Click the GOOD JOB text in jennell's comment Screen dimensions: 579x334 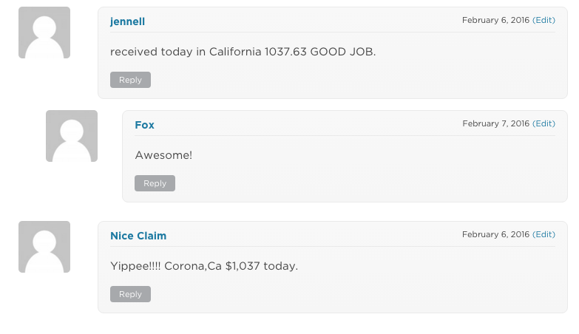pos(342,52)
